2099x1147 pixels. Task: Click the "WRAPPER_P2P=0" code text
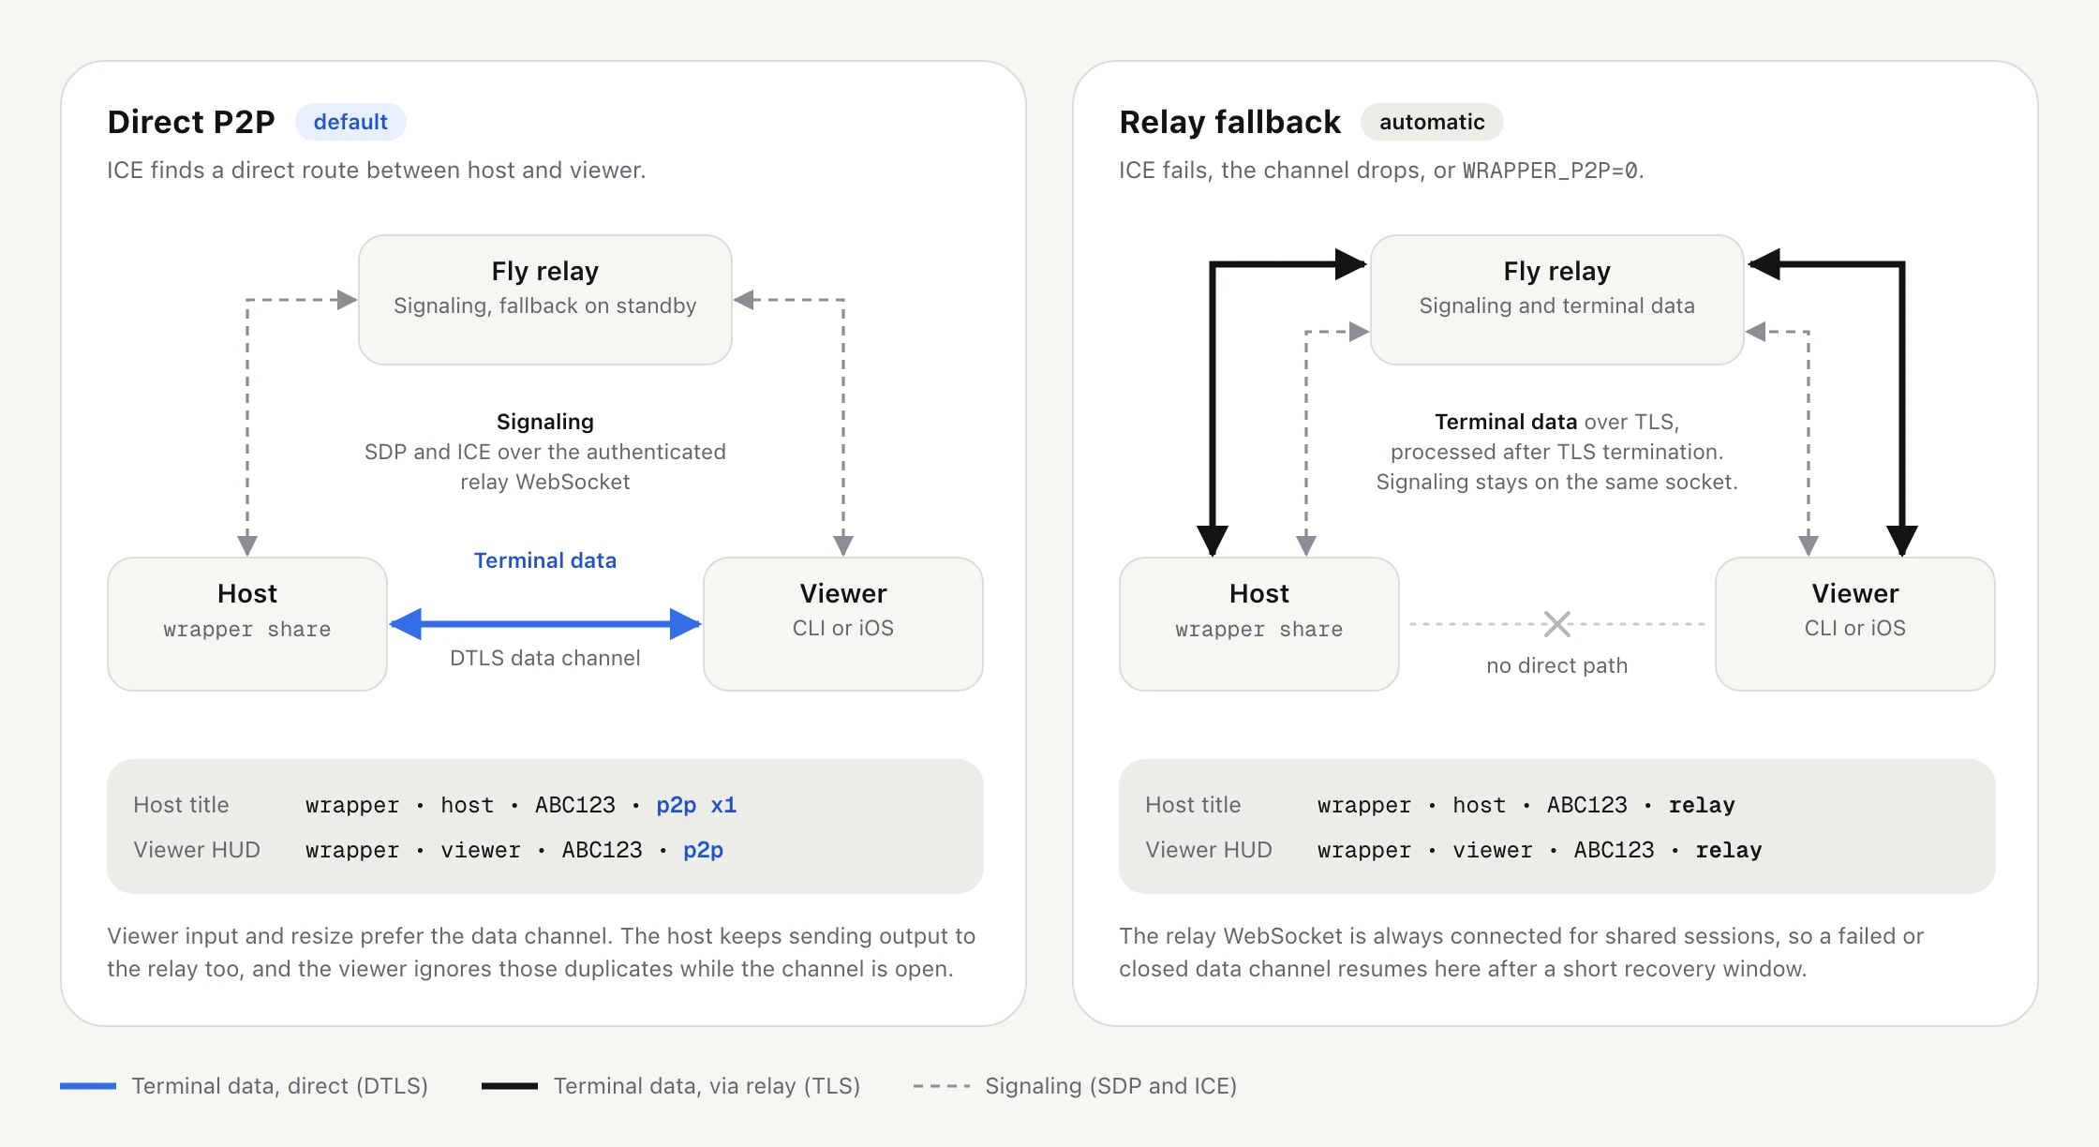[x=1551, y=171]
